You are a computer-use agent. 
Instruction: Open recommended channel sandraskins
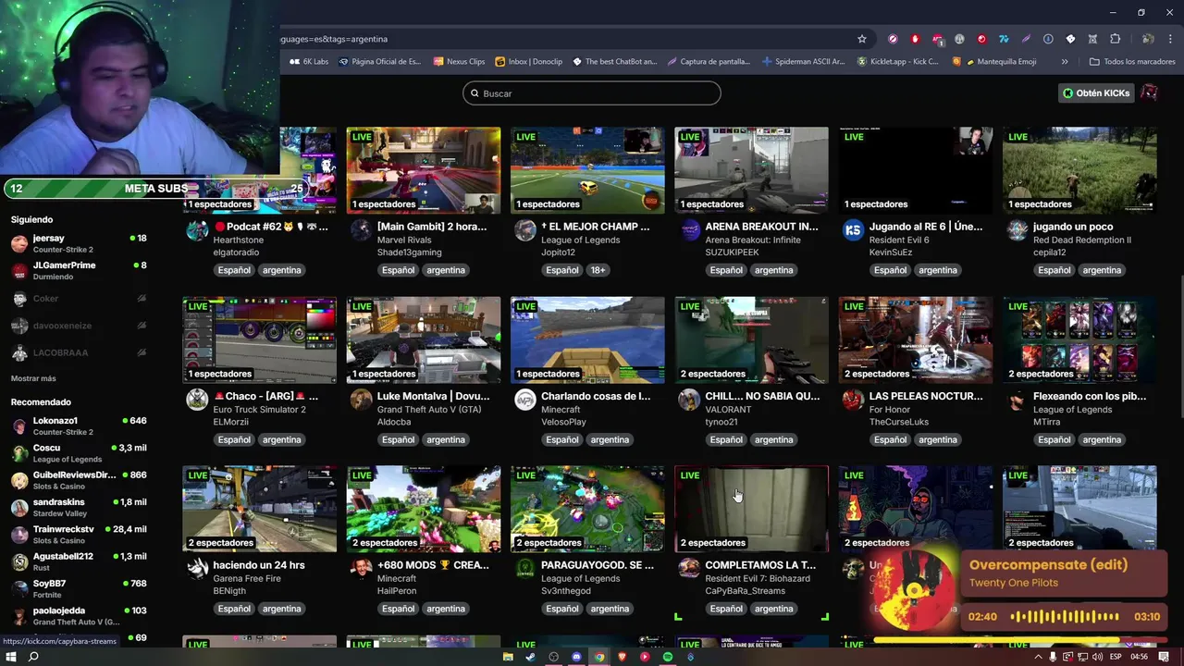[79, 507]
